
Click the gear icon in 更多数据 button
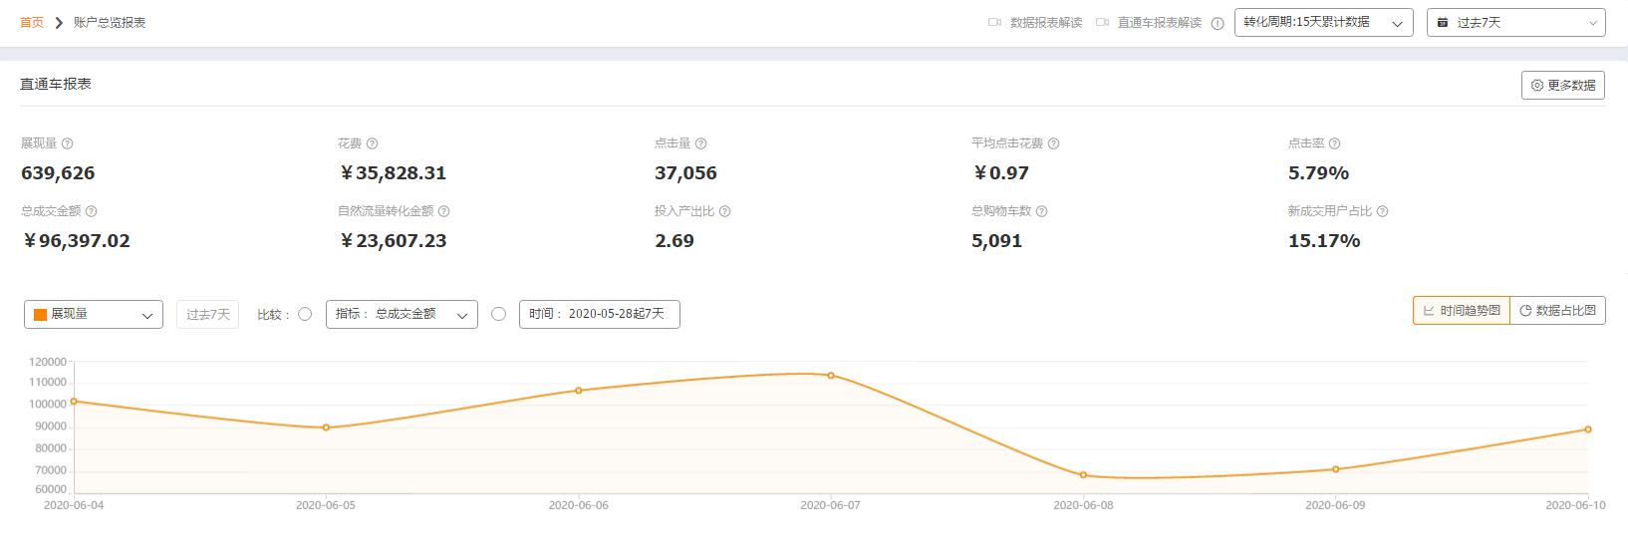(1537, 86)
